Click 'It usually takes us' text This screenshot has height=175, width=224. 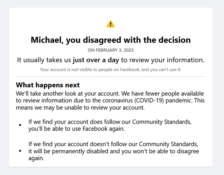pos(44,60)
